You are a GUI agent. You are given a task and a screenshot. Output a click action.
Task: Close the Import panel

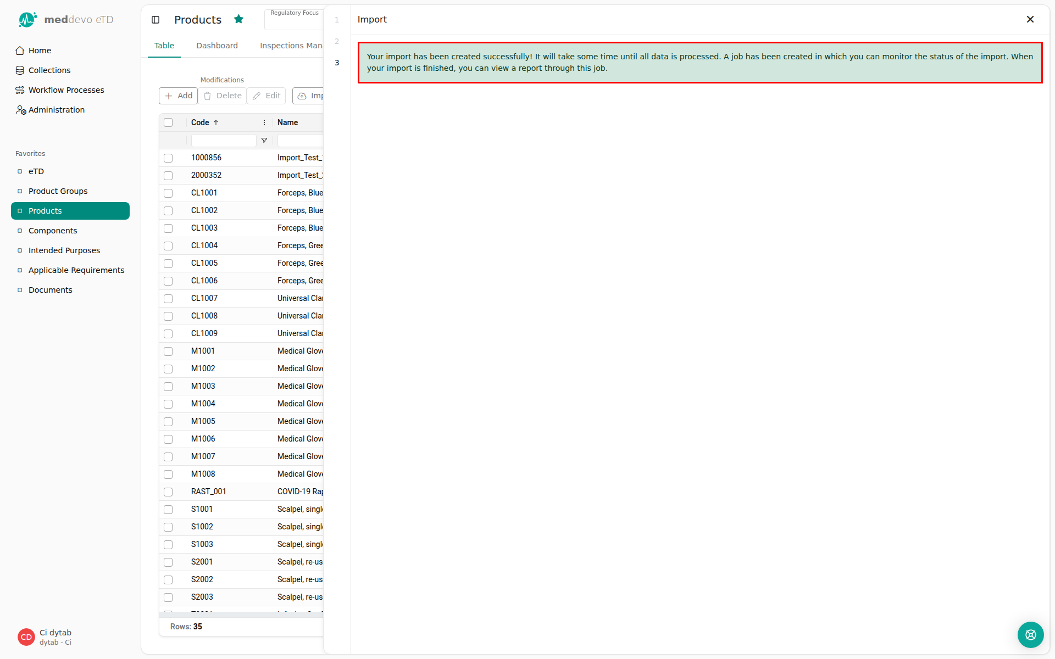(x=1030, y=19)
